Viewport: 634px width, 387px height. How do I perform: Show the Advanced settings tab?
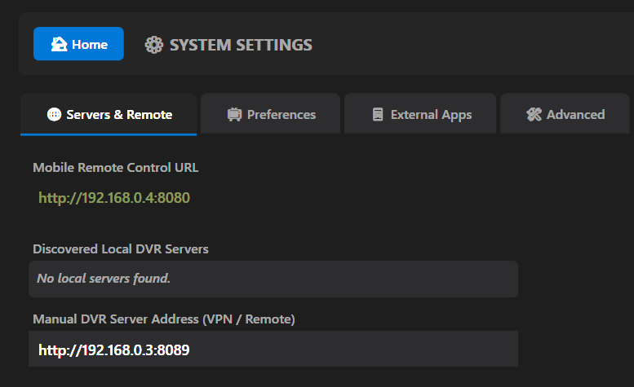pos(575,115)
